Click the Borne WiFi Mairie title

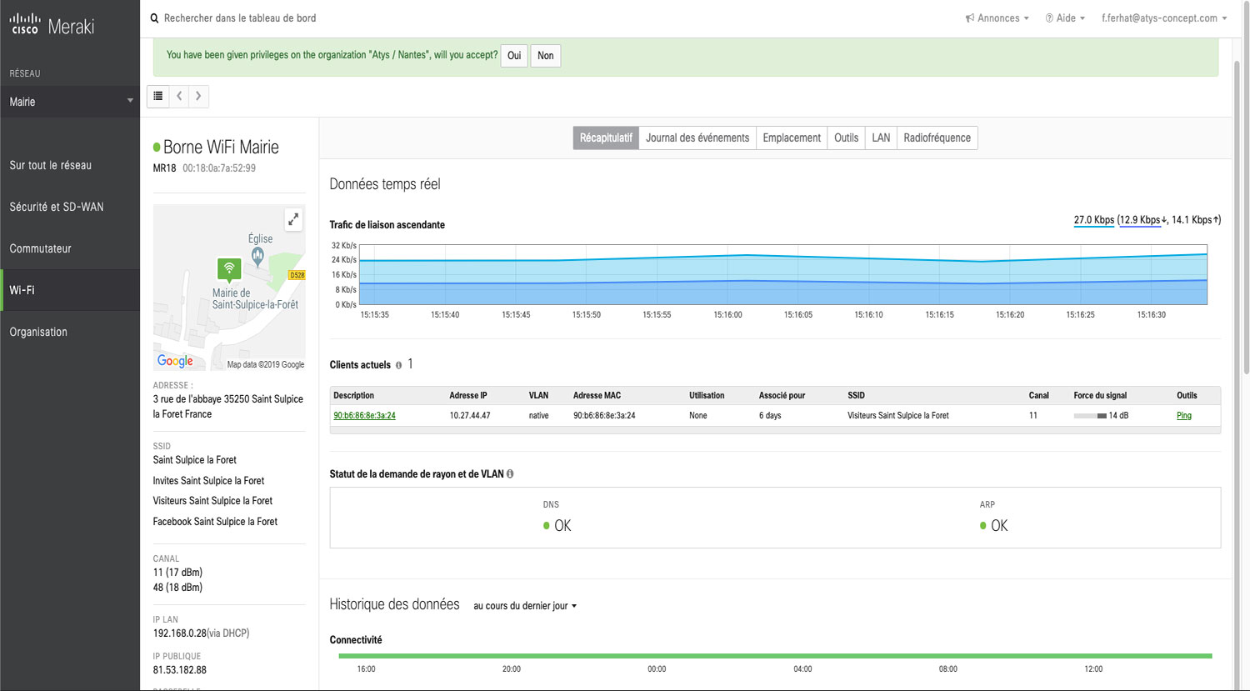[221, 148]
